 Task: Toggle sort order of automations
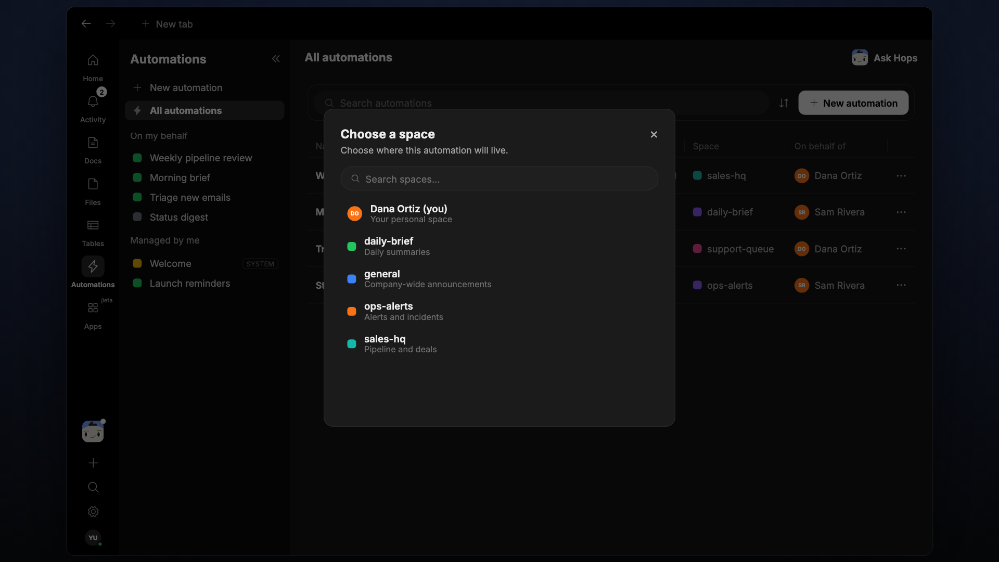[x=784, y=103]
